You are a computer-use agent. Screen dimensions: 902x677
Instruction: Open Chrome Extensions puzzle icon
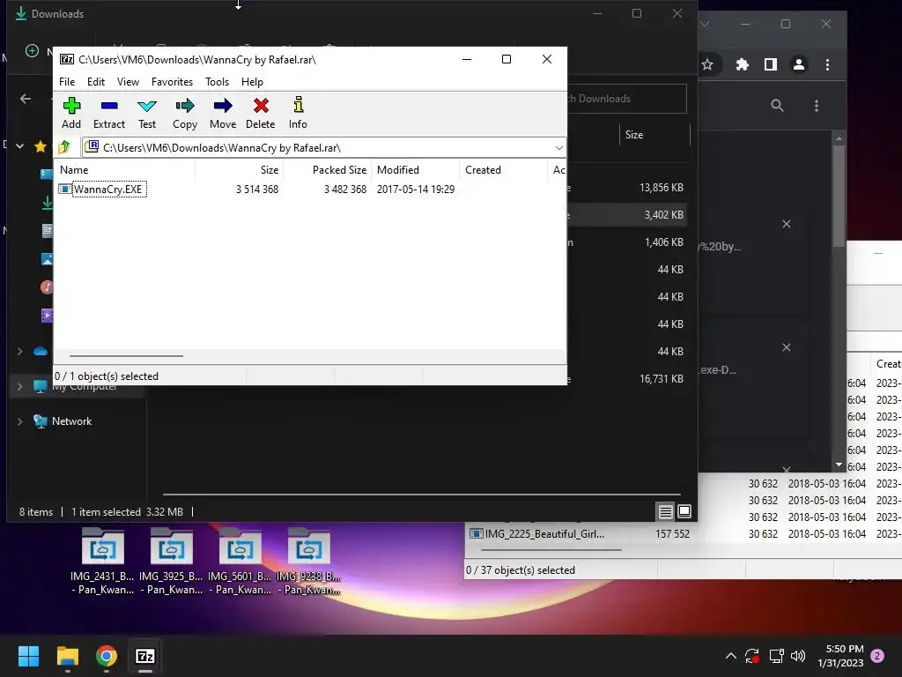742,64
